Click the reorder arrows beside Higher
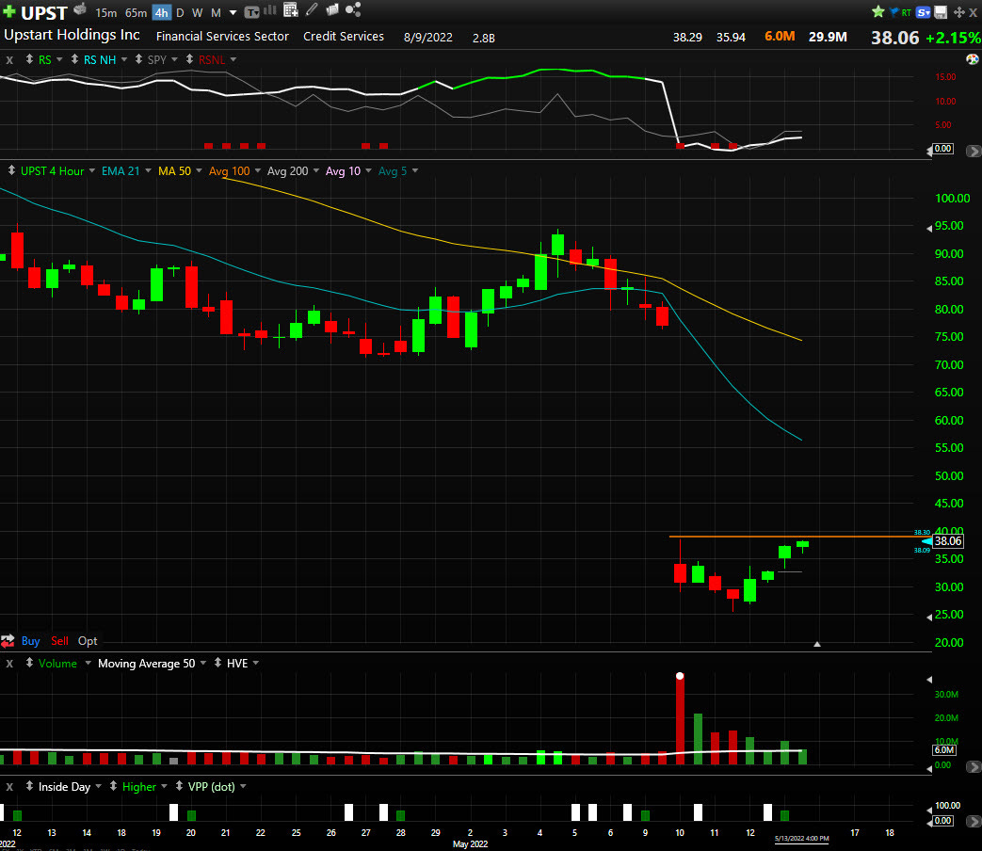The width and height of the screenshot is (982, 851). [113, 786]
